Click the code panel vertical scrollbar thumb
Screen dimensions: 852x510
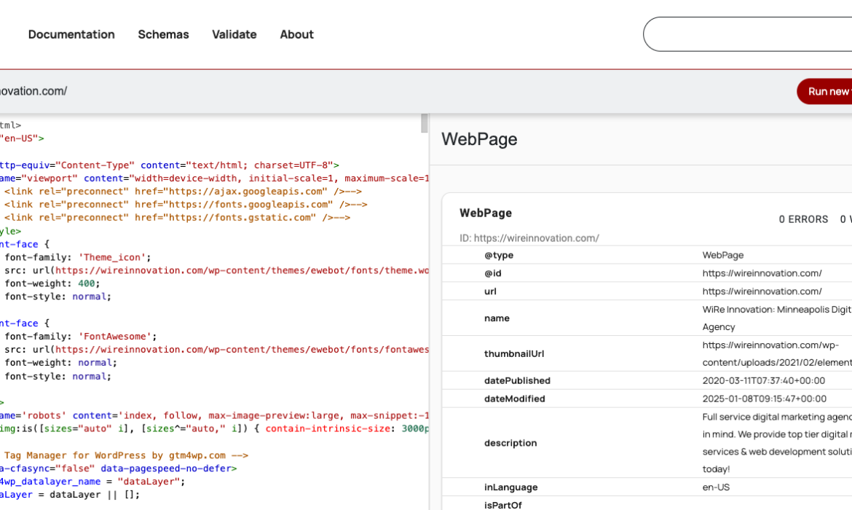pyautogui.click(x=425, y=124)
